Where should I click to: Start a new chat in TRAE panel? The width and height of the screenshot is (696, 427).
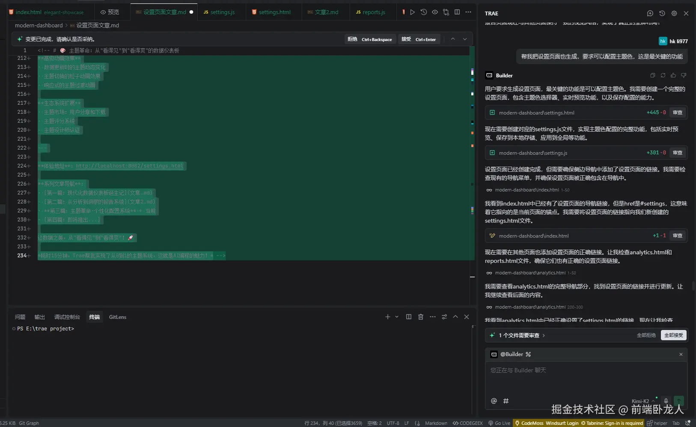650,13
